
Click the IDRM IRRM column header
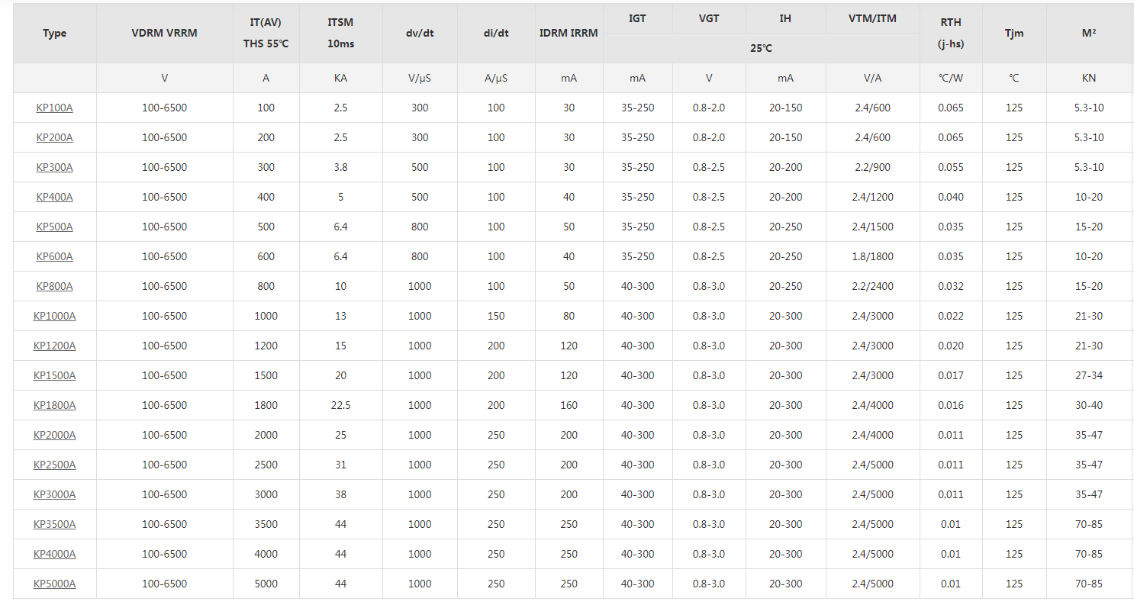(x=569, y=34)
